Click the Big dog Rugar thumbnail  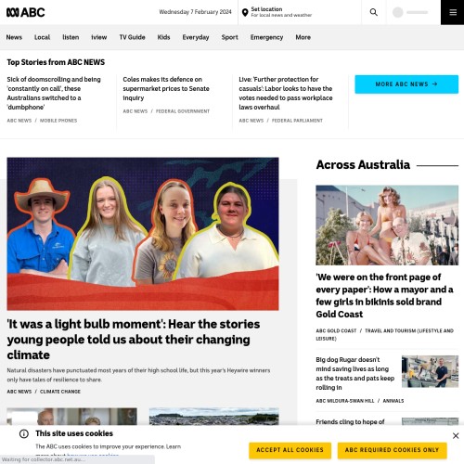coord(430,371)
